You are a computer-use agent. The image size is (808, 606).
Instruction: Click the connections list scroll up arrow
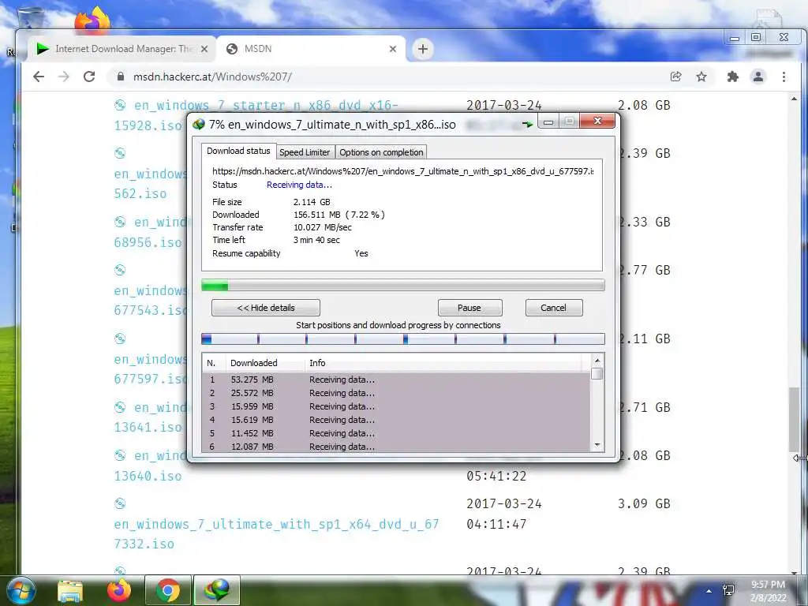pos(597,360)
